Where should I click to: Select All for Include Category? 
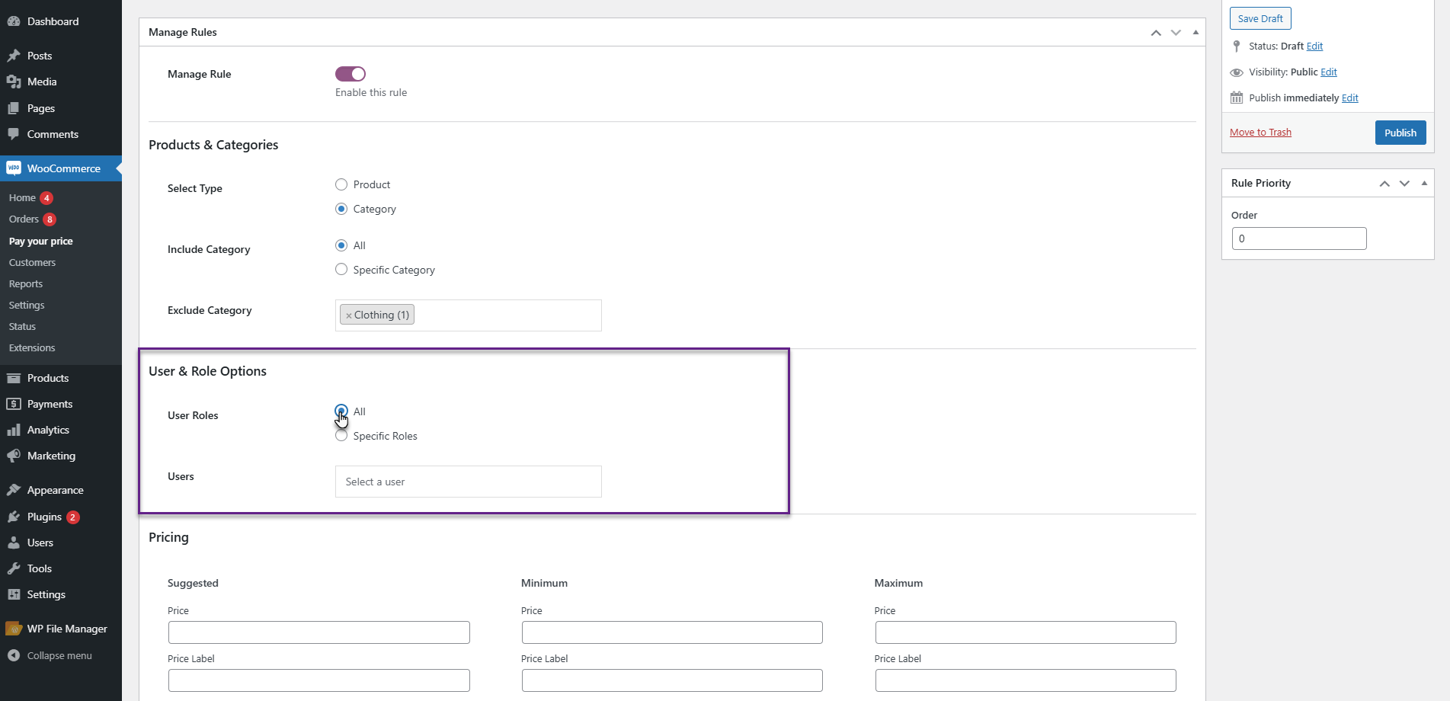pos(341,245)
